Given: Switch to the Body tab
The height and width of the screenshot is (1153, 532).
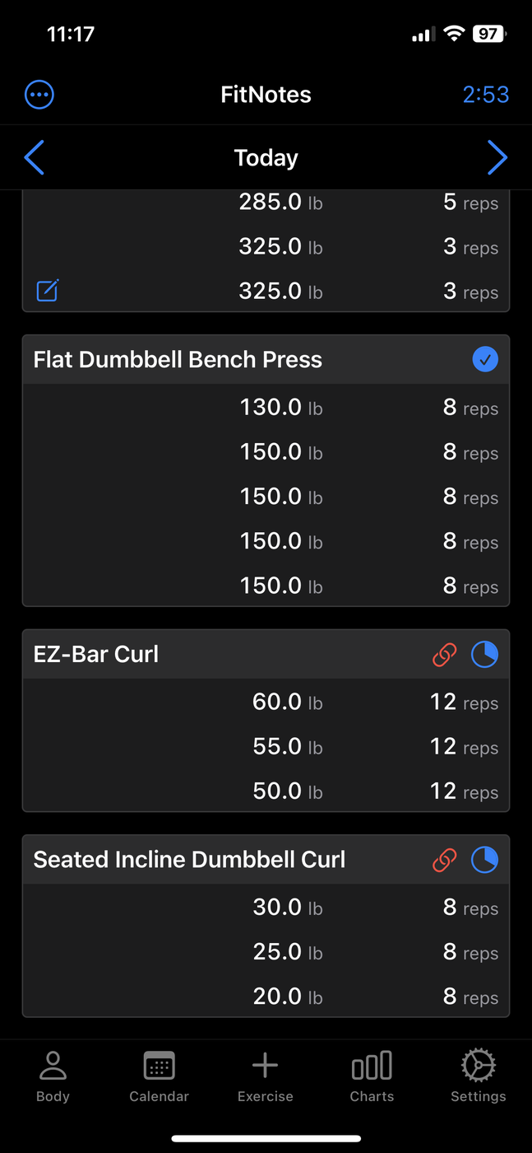Looking at the screenshot, I should (x=53, y=1076).
